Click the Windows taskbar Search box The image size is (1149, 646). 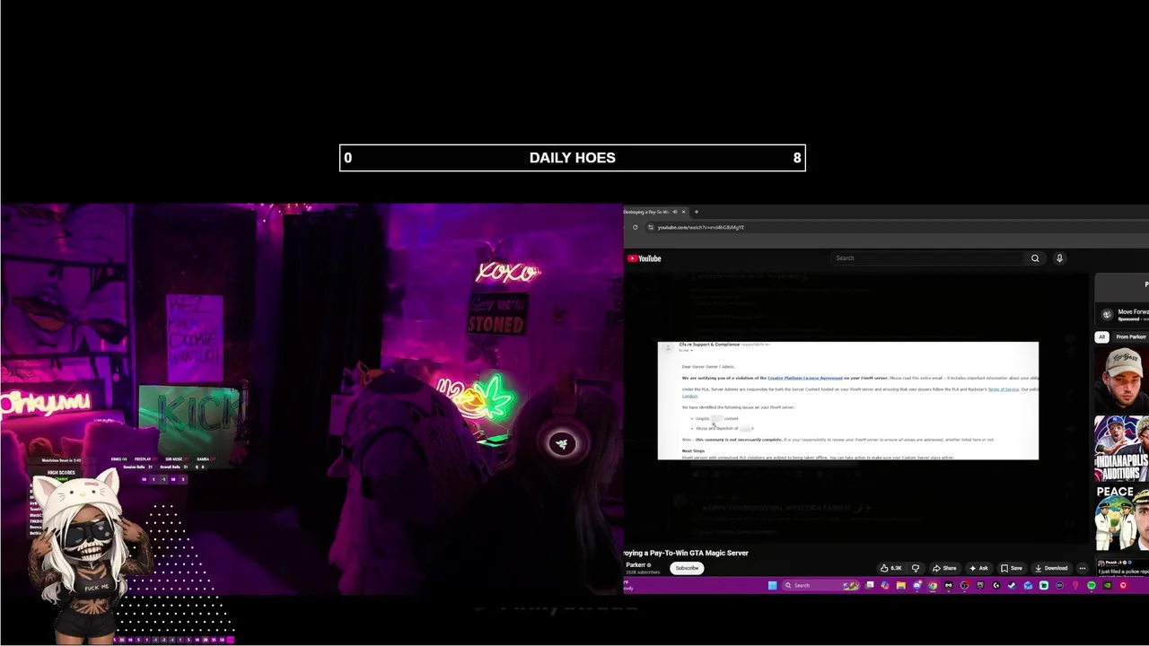tap(821, 586)
